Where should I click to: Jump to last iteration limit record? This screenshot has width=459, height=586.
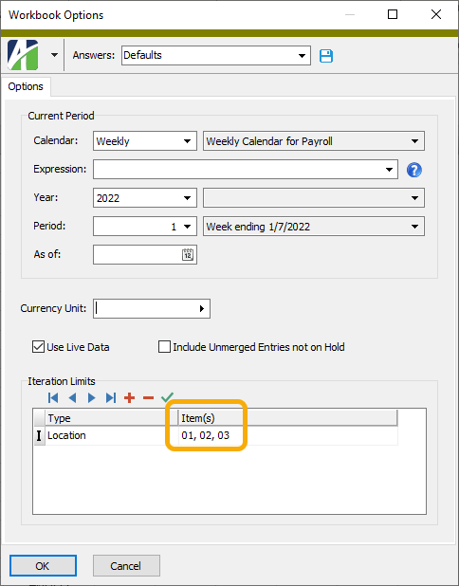click(111, 397)
